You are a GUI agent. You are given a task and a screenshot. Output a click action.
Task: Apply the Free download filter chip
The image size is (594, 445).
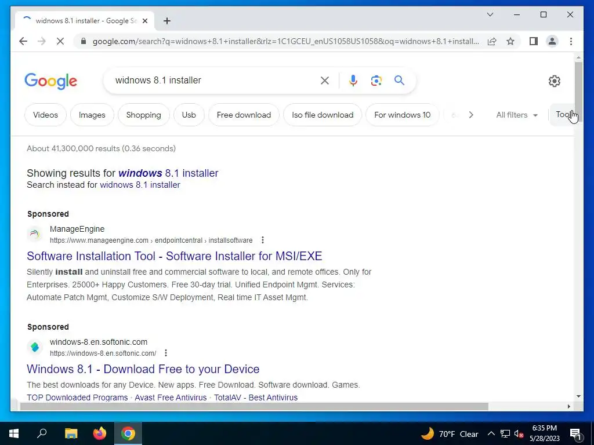coord(244,115)
